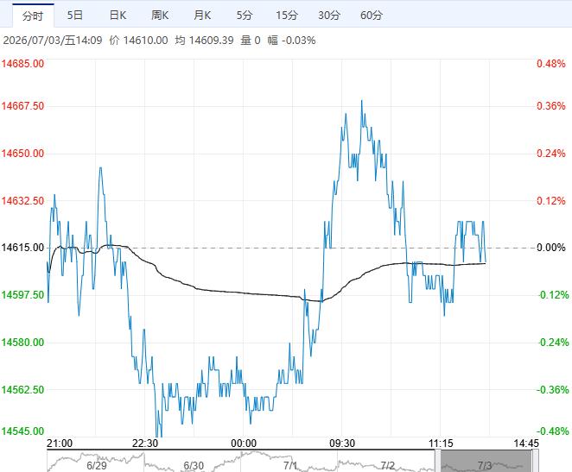Click the 均 14609.39 average readout
Image resolution: width=572 pixels, height=472 pixels.
tap(204, 40)
